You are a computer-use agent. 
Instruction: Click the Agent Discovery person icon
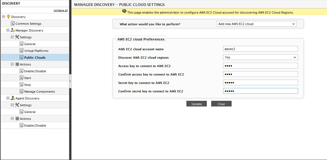click(x=13, y=98)
